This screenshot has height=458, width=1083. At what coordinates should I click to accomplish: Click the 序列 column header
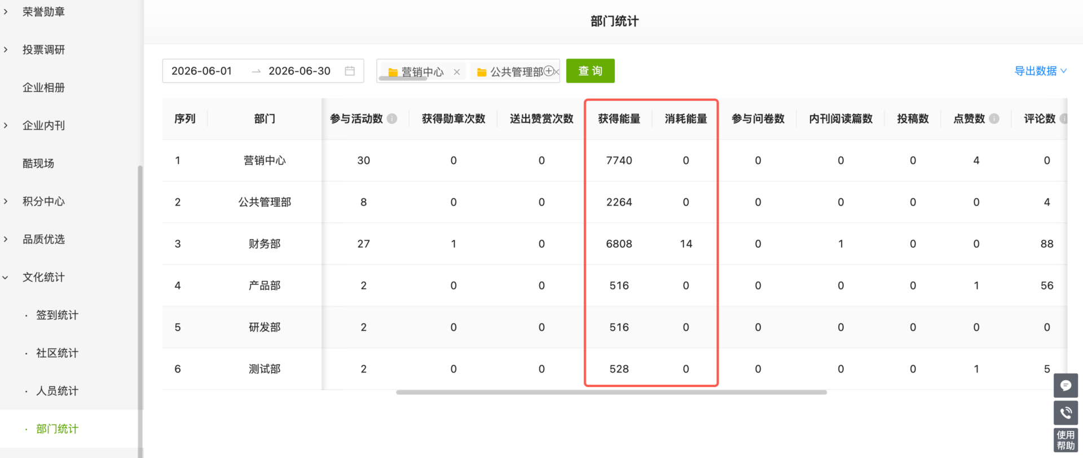coord(184,119)
